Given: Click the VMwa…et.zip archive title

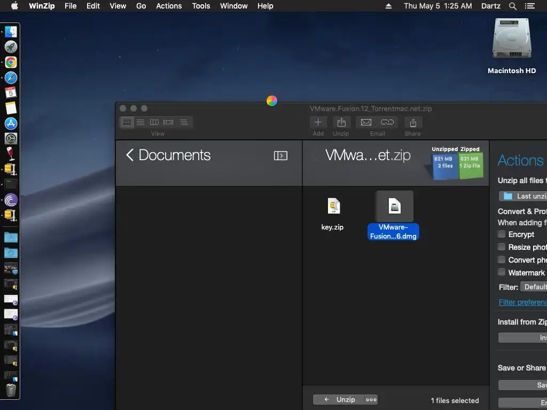Looking at the screenshot, I should pos(368,155).
